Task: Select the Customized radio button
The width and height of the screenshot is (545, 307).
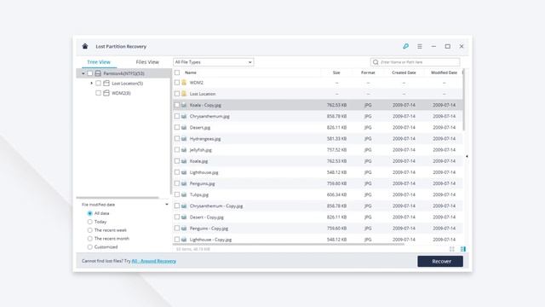Action: [x=90, y=246]
